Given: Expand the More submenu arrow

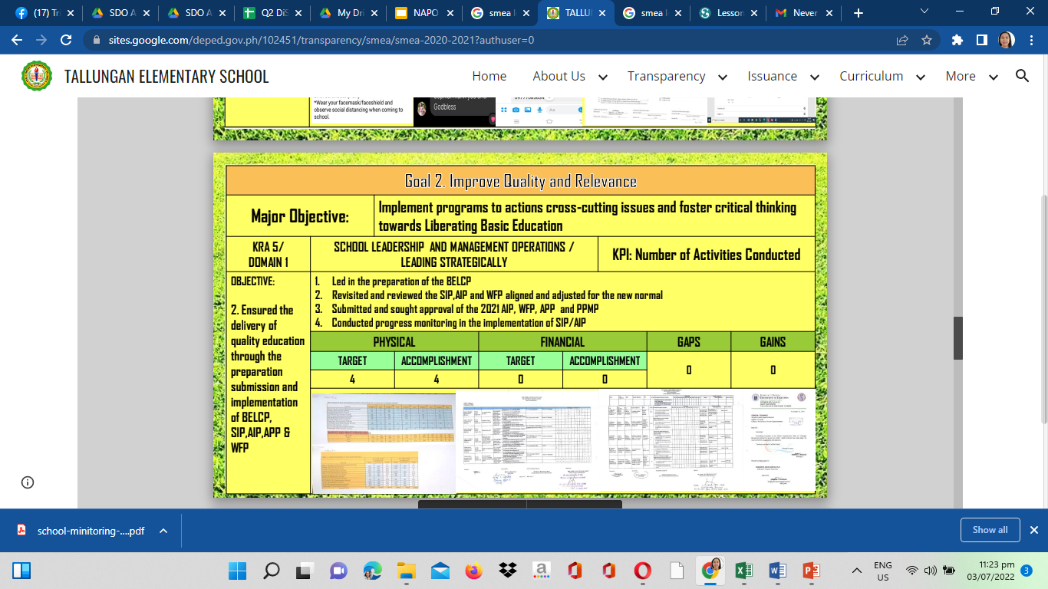Looking at the screenshot, I should [x=994, y=77].
